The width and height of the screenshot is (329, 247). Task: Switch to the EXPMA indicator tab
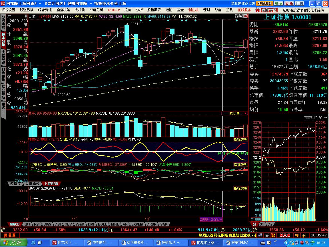(x=137, y=224)
